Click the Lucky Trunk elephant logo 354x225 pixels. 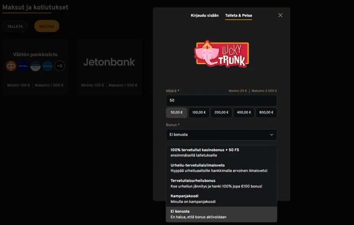(221, 54)
